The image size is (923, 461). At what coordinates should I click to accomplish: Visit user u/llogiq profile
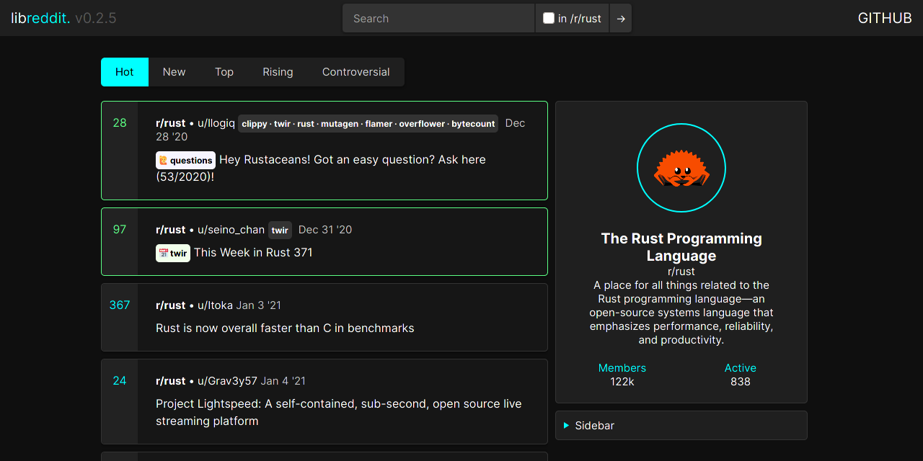pyautogui.click(x=216, y=123)
